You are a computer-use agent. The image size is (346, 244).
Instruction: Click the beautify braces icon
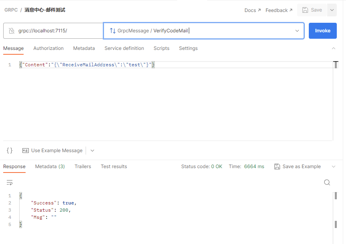point(10,151)
